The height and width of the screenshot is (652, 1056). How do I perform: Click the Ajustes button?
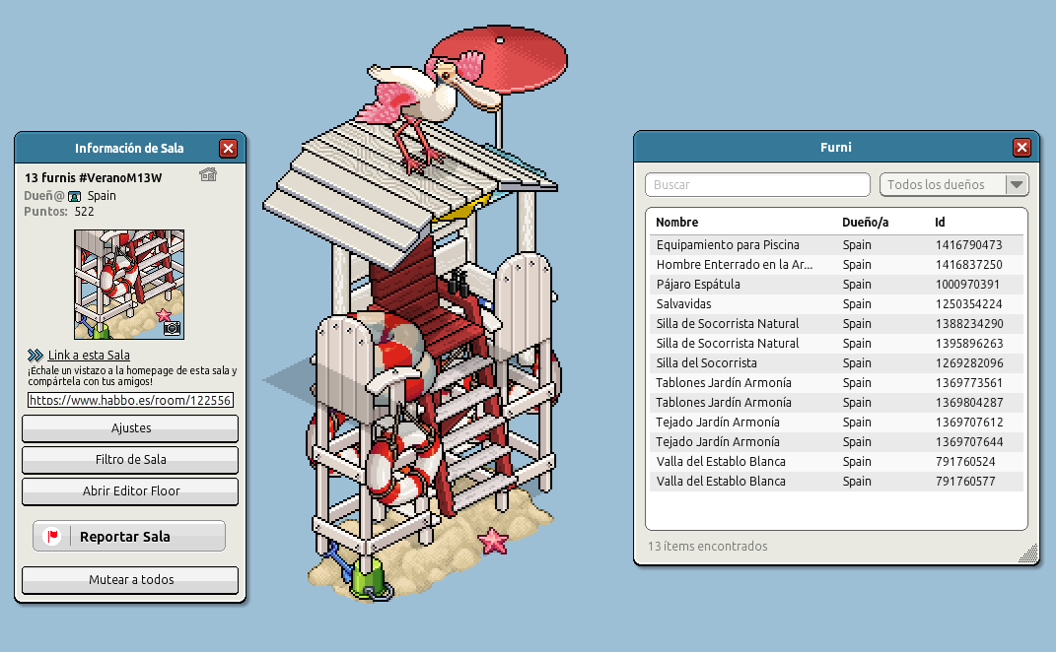coord(130,428)
